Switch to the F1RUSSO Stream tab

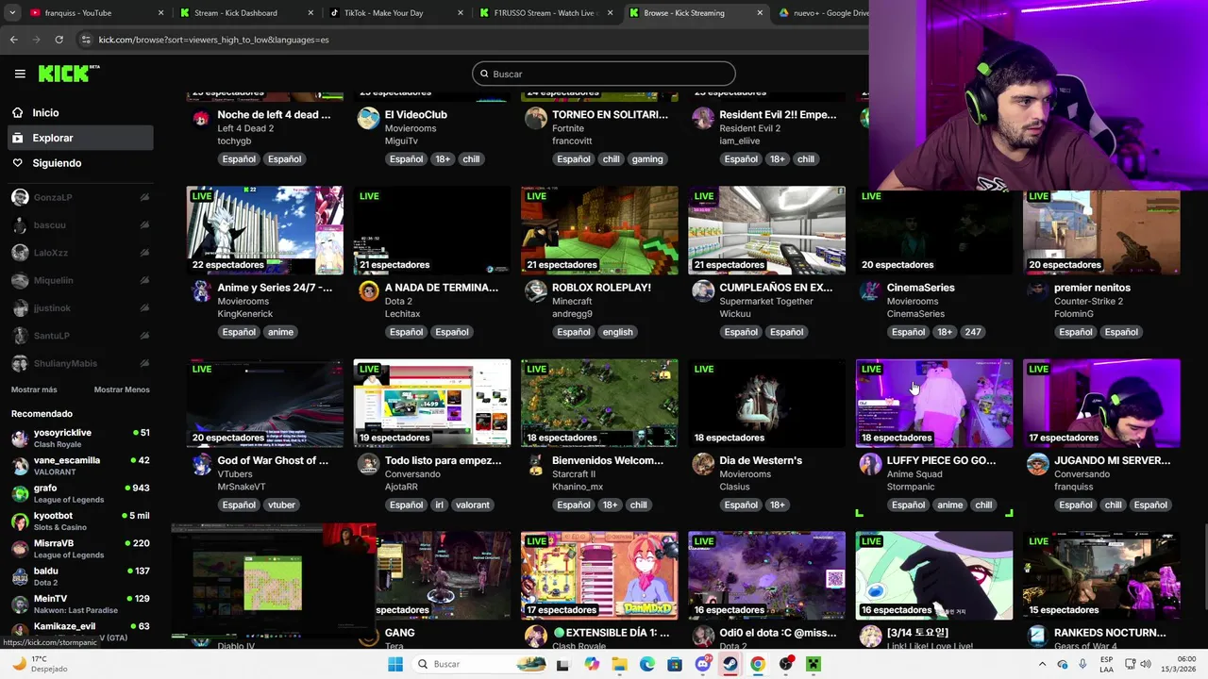pos(545,13)
